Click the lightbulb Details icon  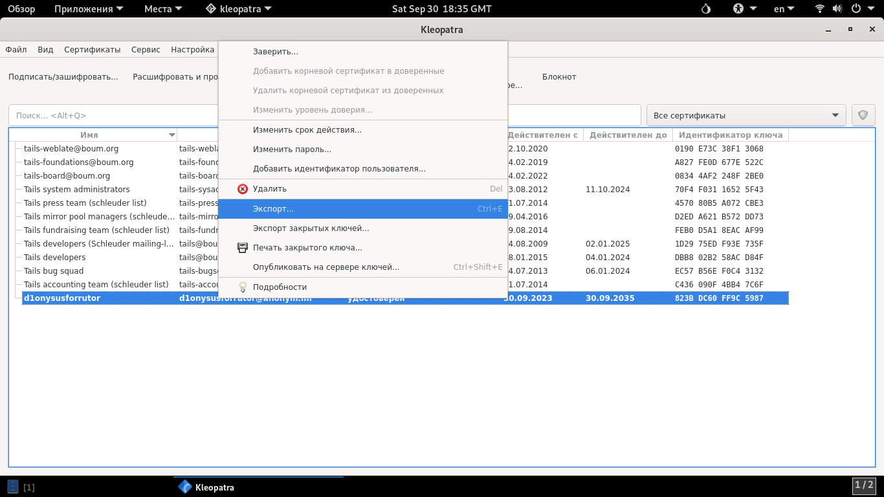[243, 287]
